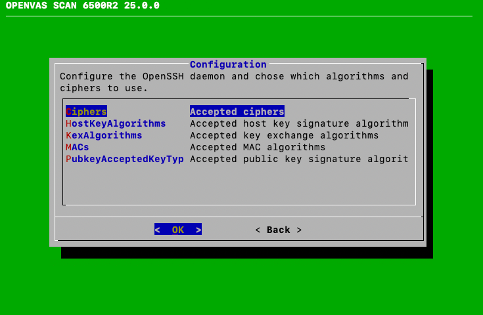Viewport: 483px width, 315px height.
Task: Click the red K hotkey letter of KexAlgorithms
Action: (x=68, y=135)
